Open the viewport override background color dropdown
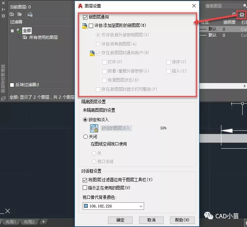 141,206
